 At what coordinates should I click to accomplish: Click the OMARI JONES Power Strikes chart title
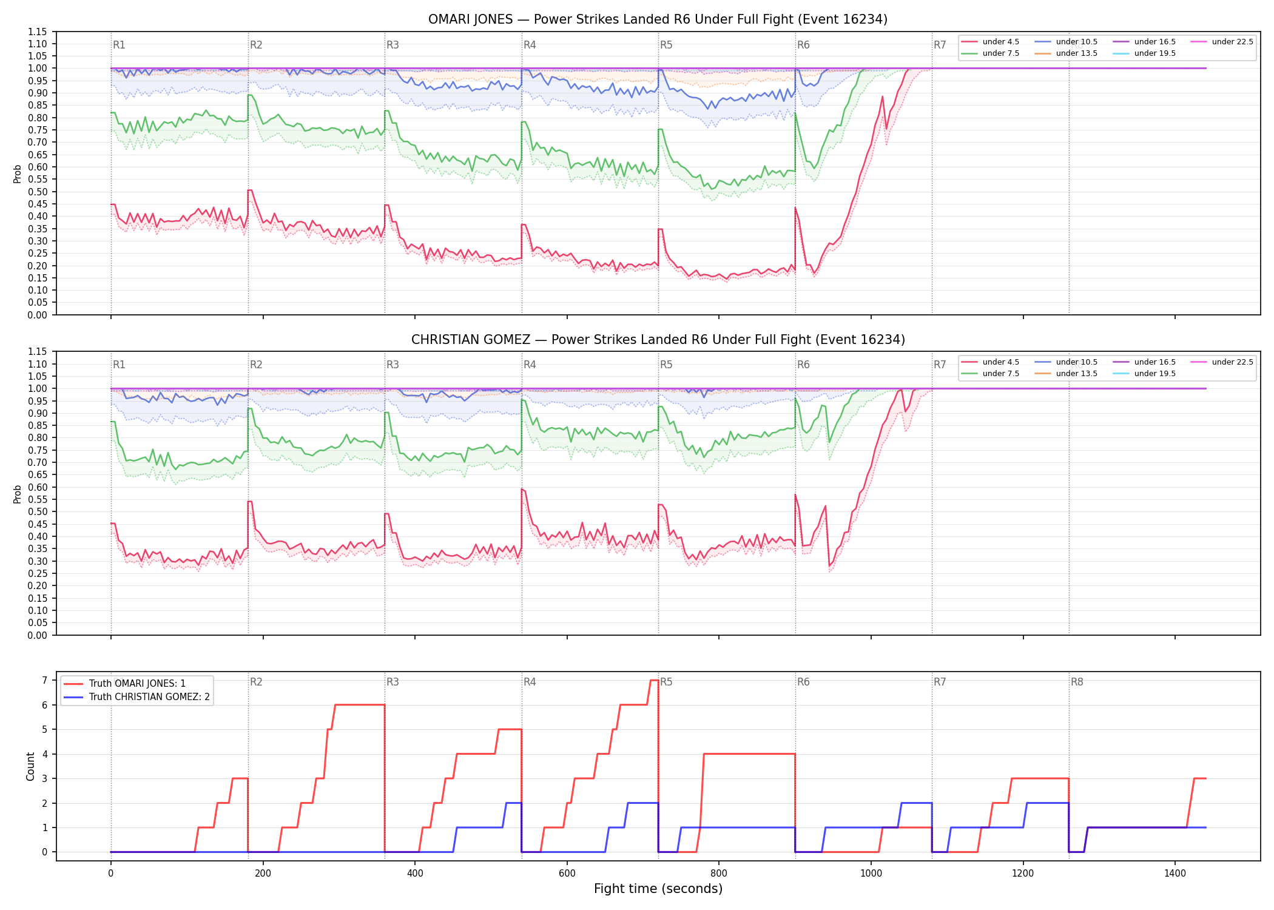658,19
